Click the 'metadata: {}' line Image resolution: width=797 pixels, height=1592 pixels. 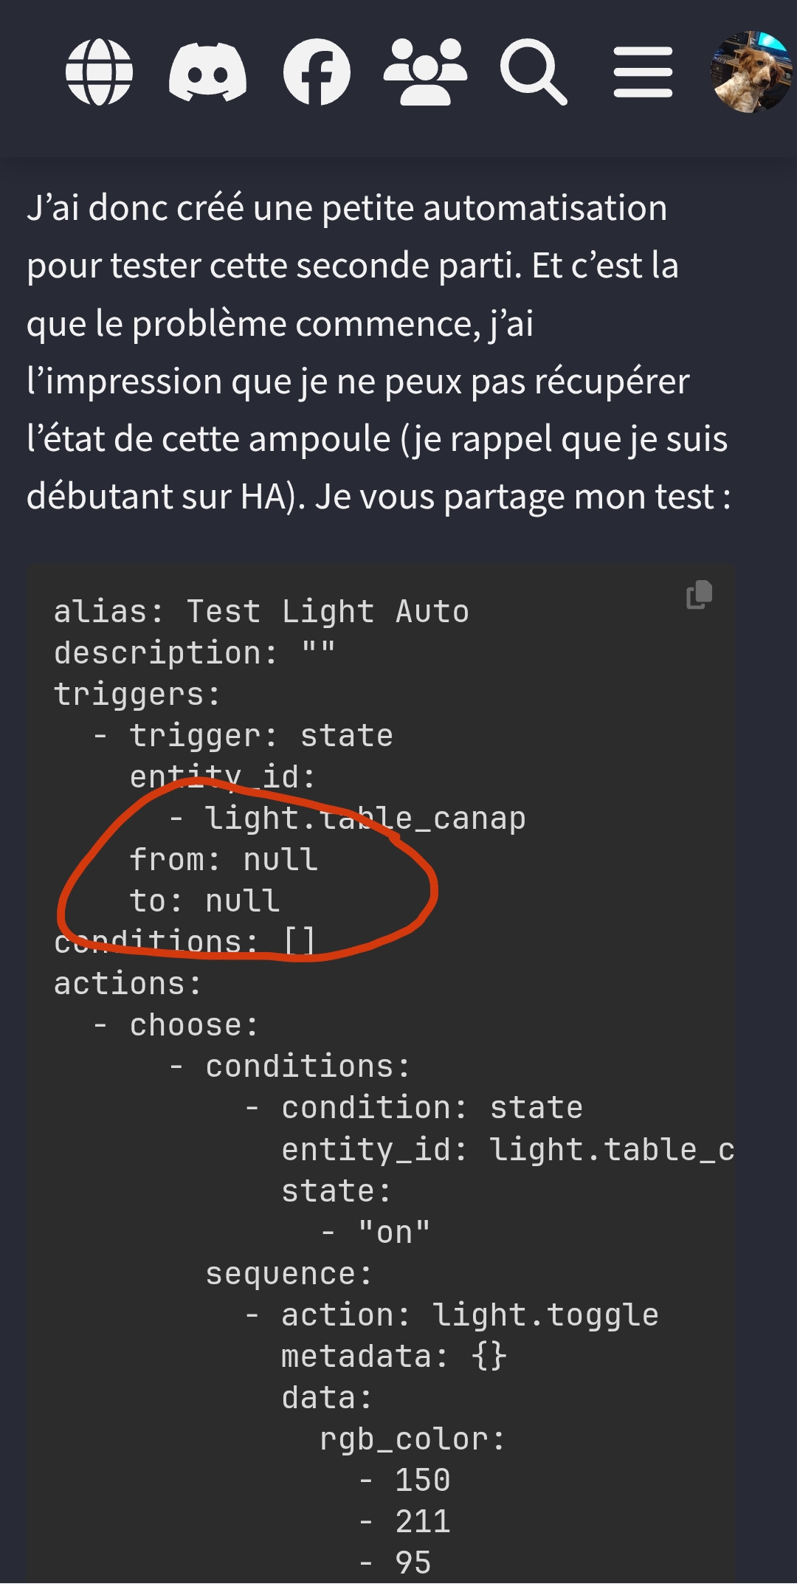(x=393, y=1357)
